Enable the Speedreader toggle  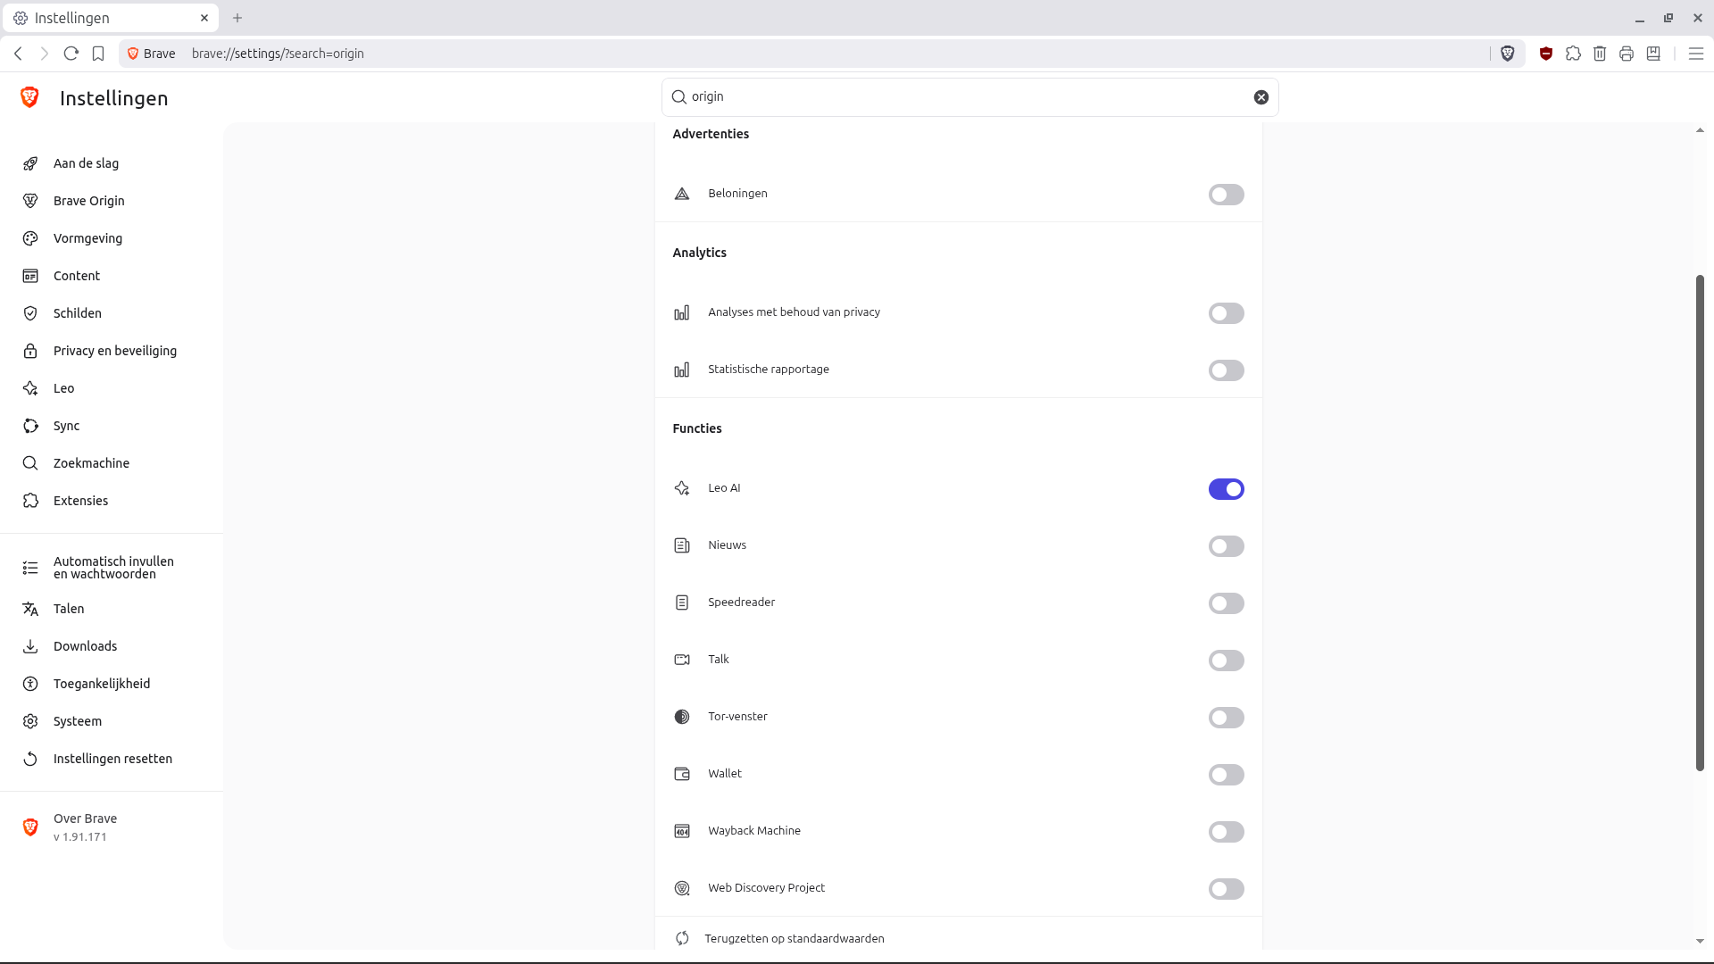click(x=1226, y=603)
